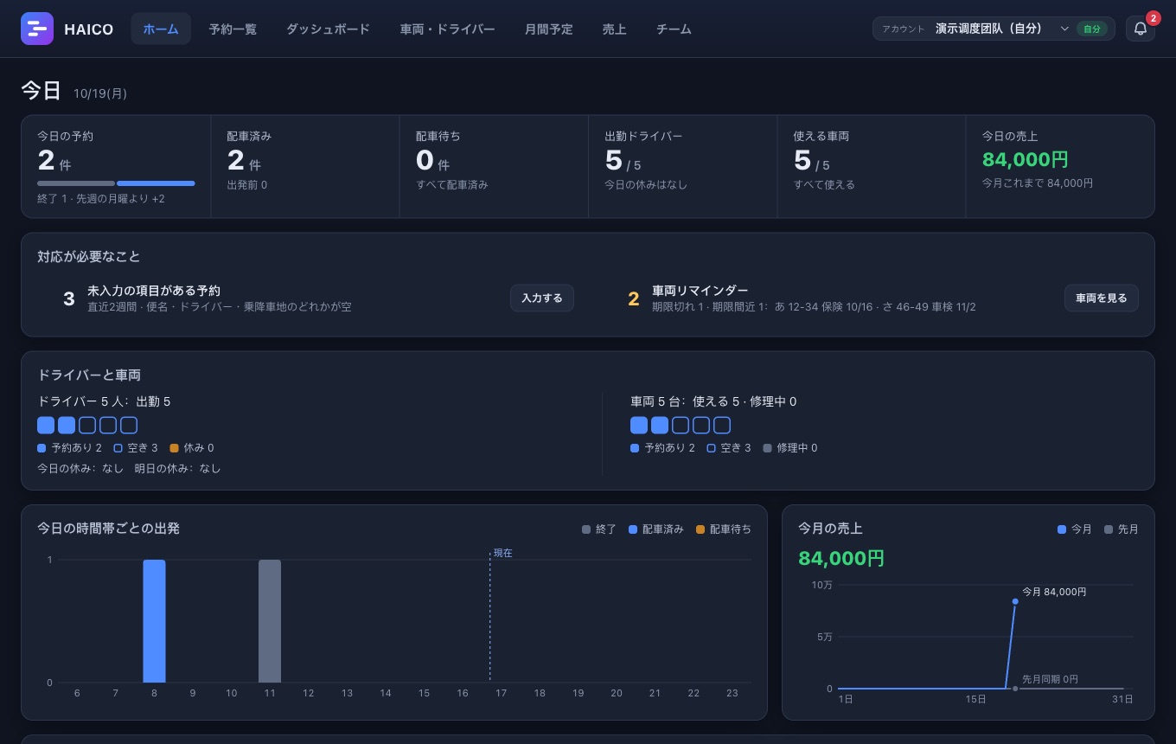Screen dimensions: 1176x744
Task: Click the 未入力の項目がある予約 heading
Action: coord(154,291)
